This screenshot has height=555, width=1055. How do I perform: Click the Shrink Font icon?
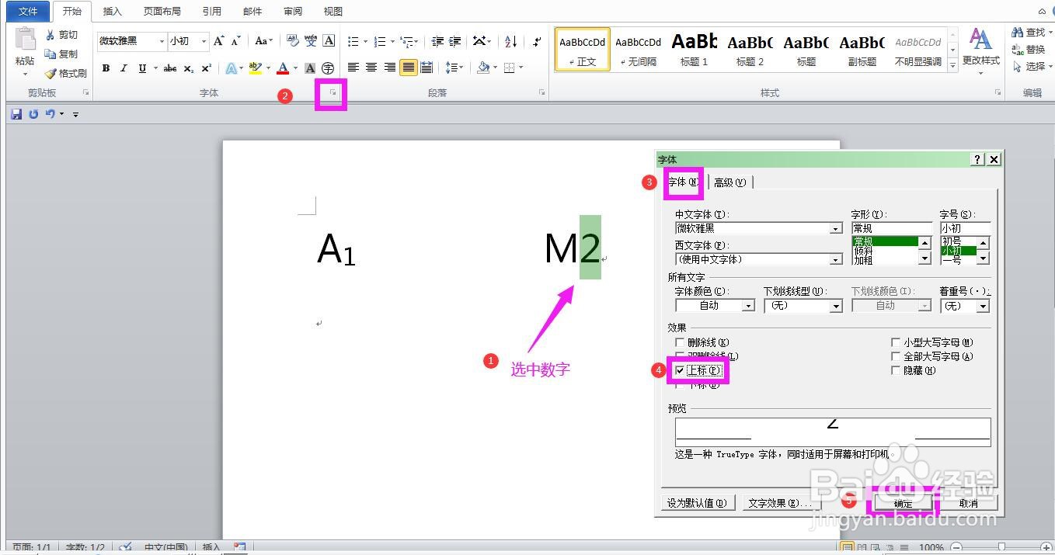[236, 41]
